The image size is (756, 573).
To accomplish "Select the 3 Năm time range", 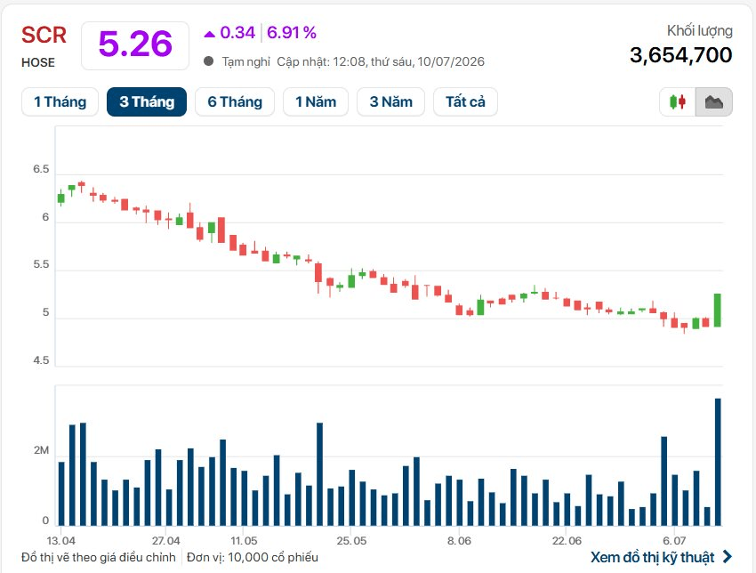I will (x=391, y=101).
